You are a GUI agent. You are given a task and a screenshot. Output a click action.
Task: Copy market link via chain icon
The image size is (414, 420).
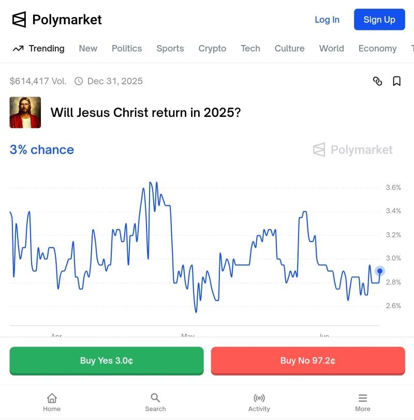[x=378, y=81]
